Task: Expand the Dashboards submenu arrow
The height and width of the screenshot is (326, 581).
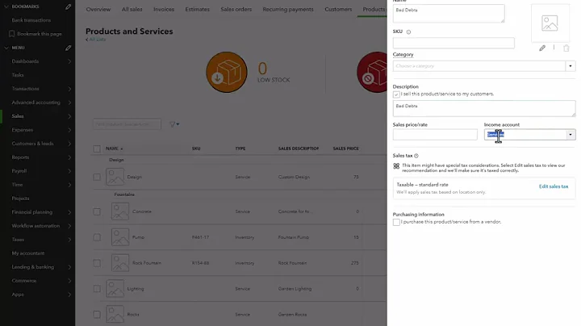Action: 69,61
